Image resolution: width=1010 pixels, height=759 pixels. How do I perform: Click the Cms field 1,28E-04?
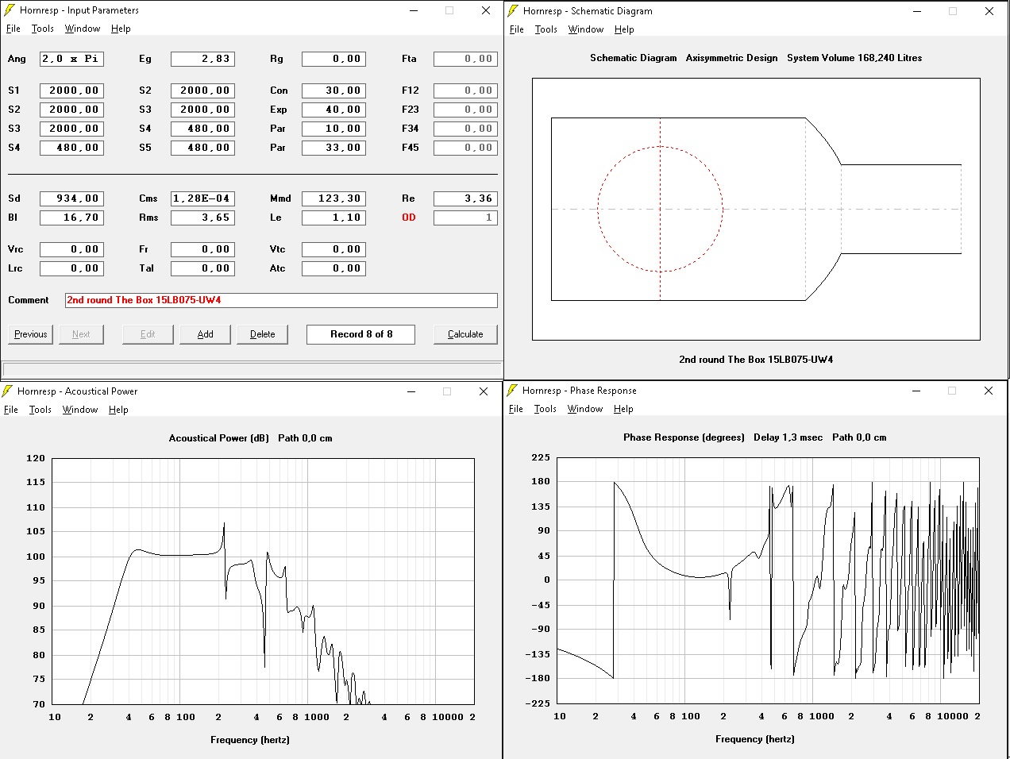point(202,198)
